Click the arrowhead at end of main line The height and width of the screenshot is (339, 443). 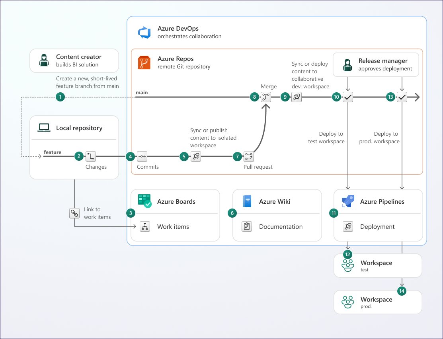click(x=417, y=97)
